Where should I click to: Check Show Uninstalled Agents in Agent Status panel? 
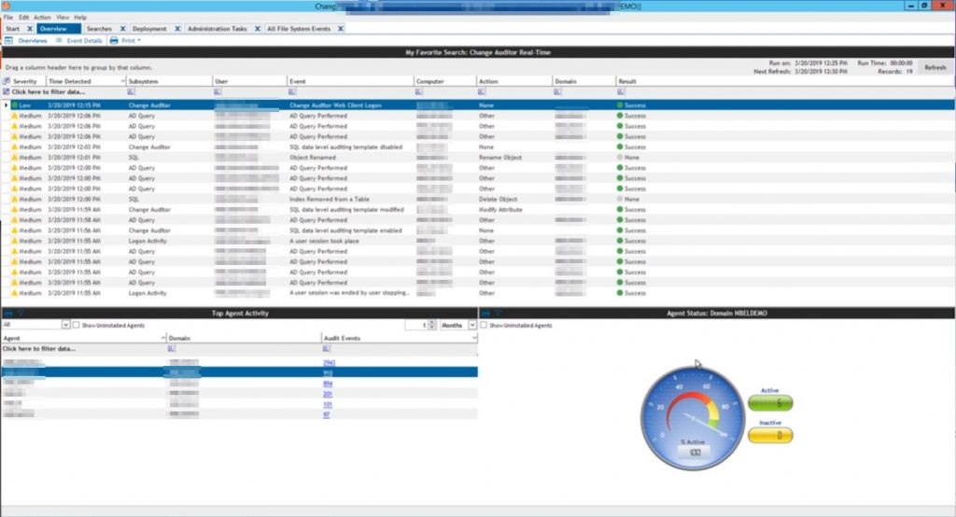[x=483, y=325]
